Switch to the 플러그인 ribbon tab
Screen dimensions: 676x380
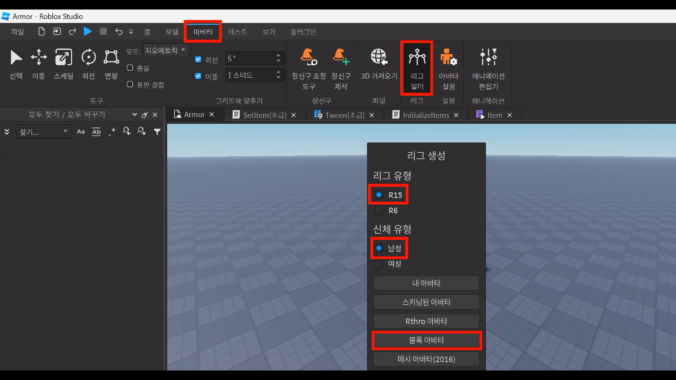pos(303,32)
